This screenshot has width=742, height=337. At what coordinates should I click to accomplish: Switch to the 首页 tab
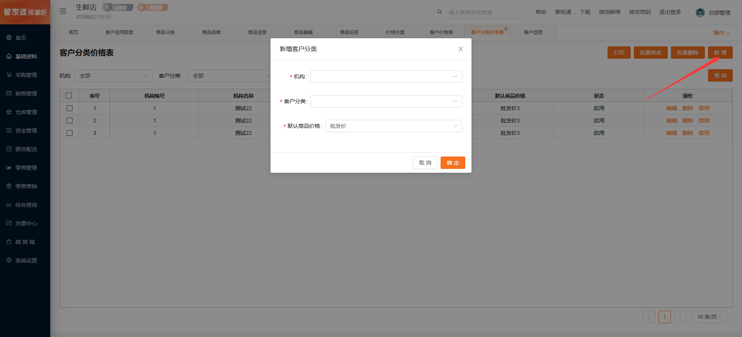[73, 32]
